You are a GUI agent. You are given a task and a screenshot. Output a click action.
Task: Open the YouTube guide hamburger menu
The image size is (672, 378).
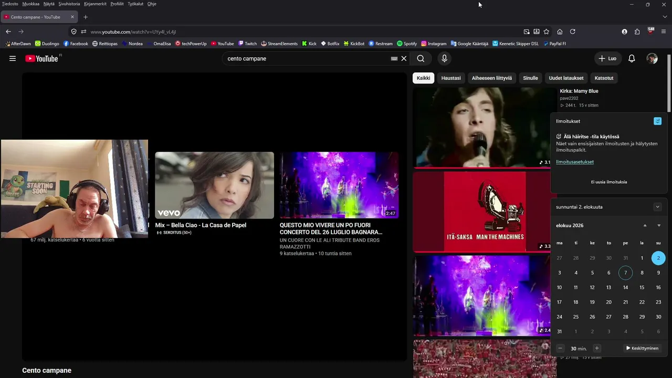(13, 58)
